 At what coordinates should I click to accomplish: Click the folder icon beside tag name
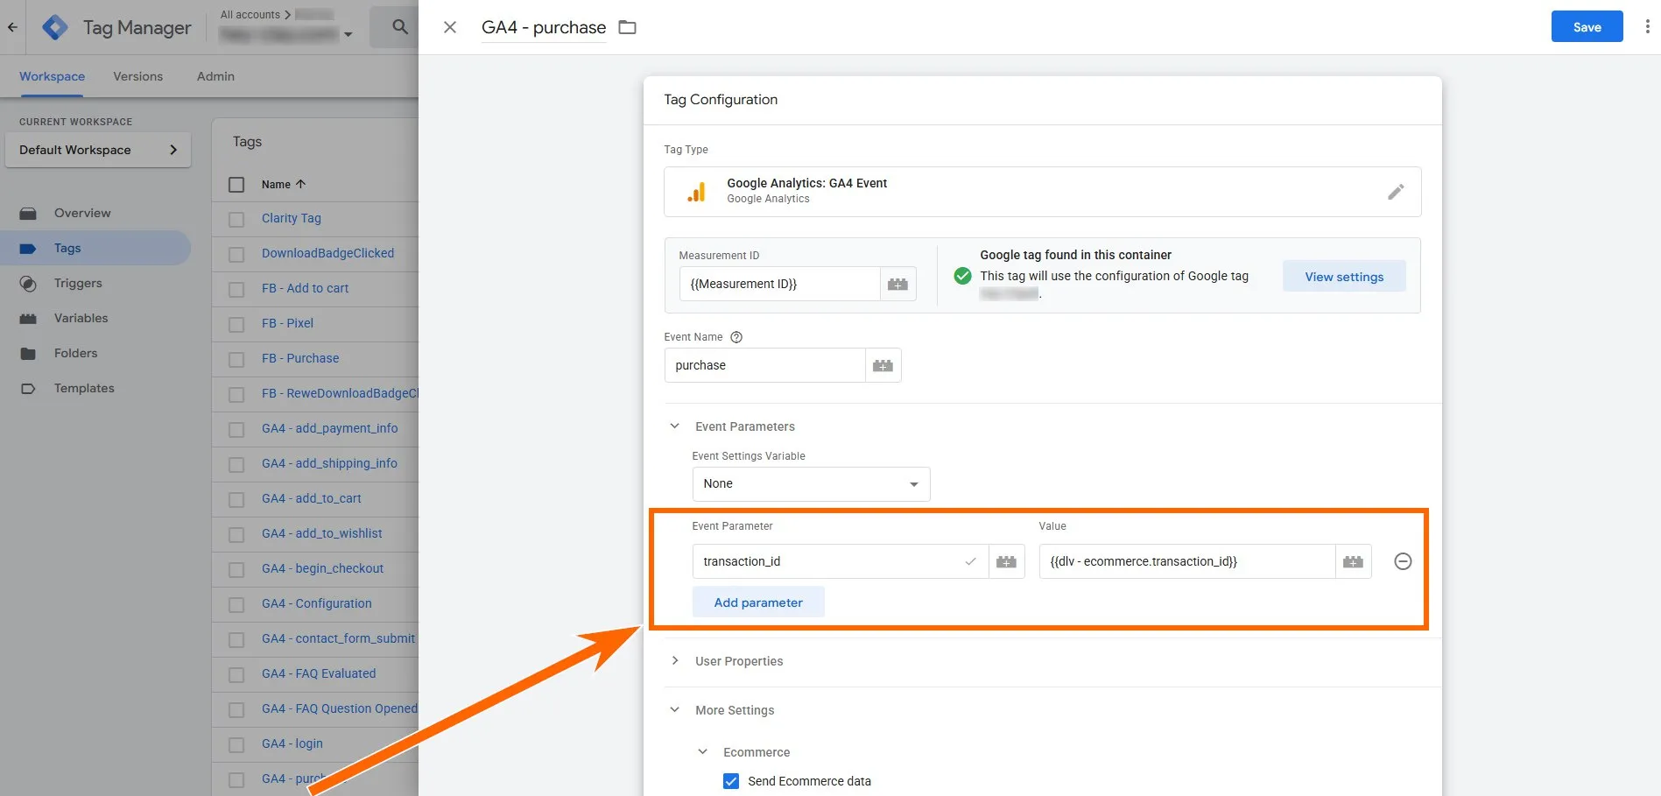pyautogui.click(x=627, y=27)
